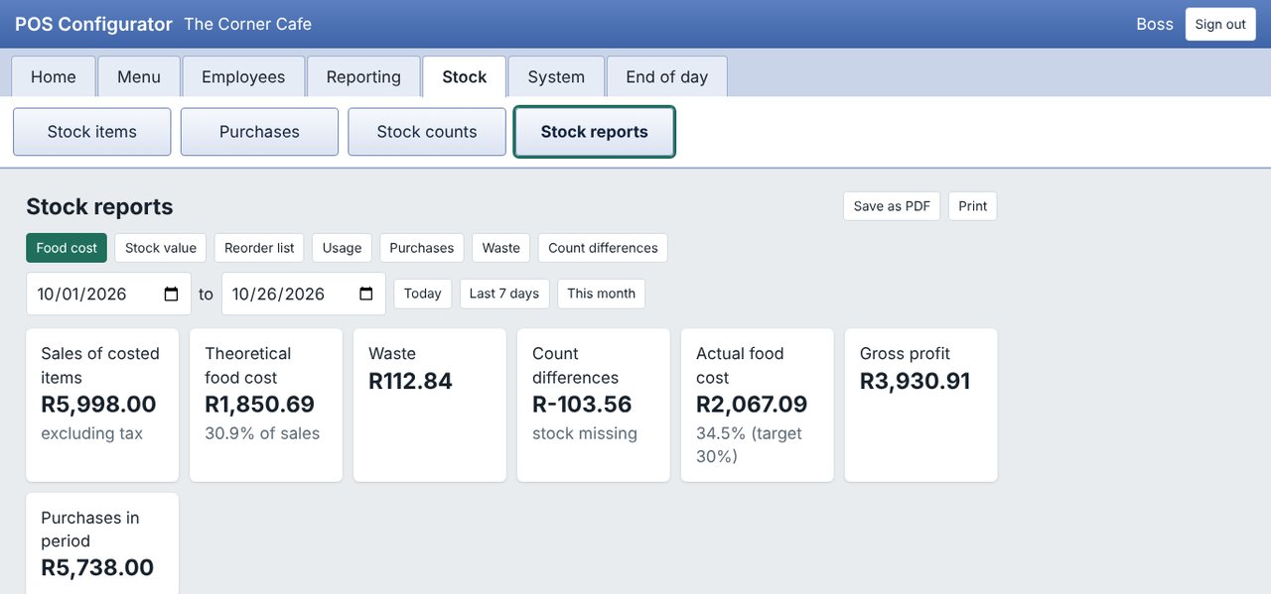This screenshot has width=1271, height=594.
Task: Select the Stock tab
Action: (465, 76)
